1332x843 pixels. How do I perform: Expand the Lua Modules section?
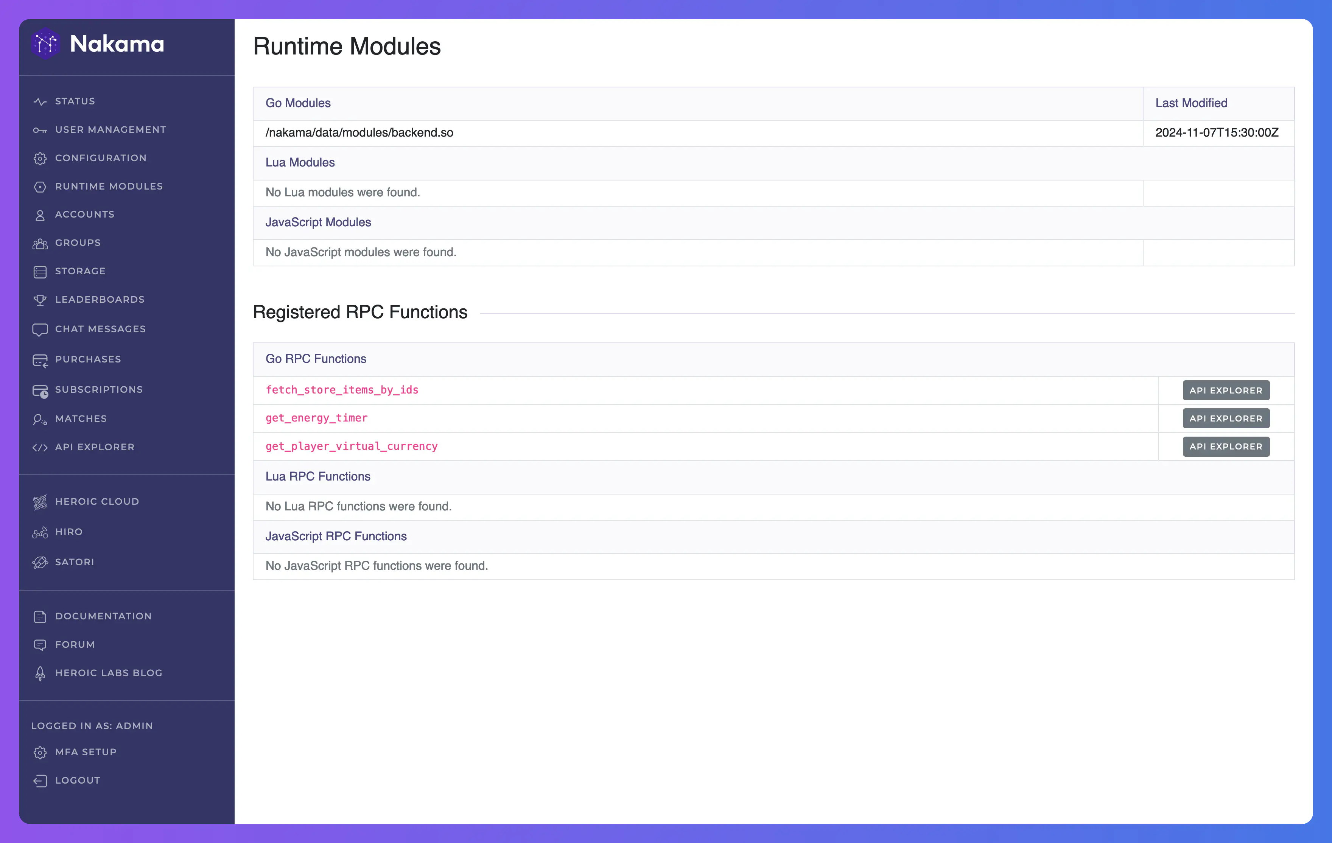pyautogui.click(x=301, y=162)
